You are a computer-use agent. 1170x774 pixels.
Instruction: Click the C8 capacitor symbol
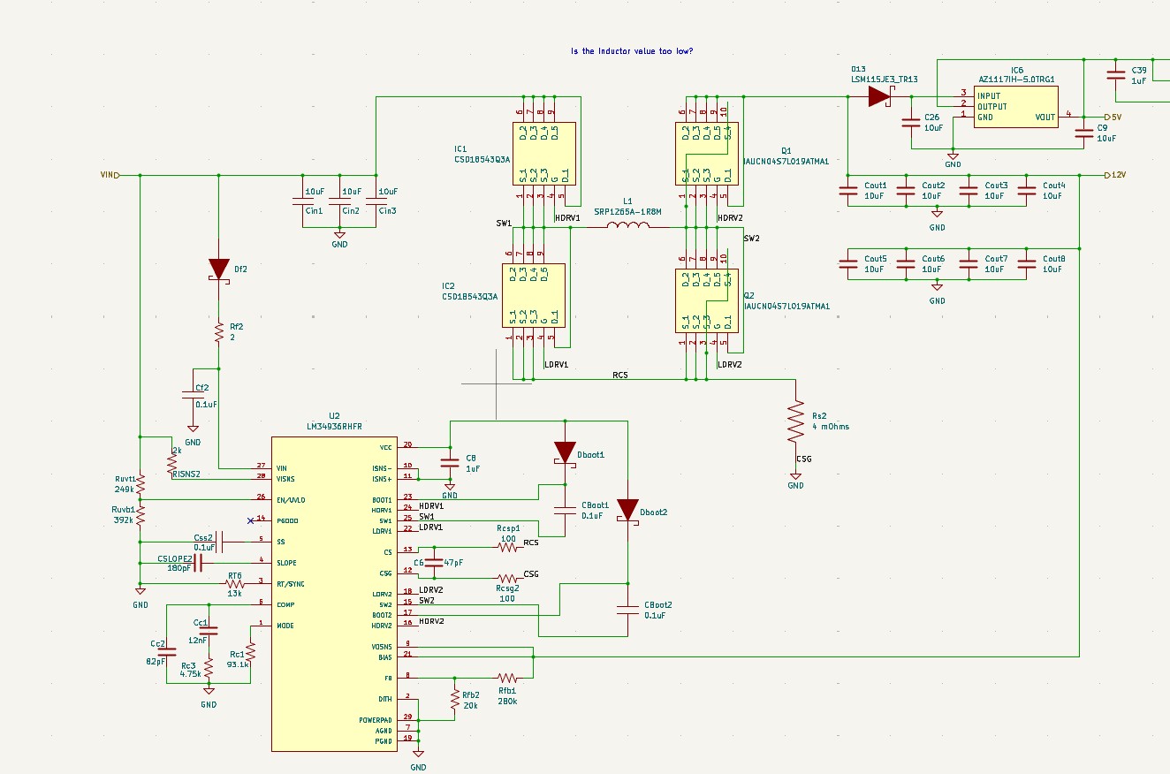click(449, 463)
